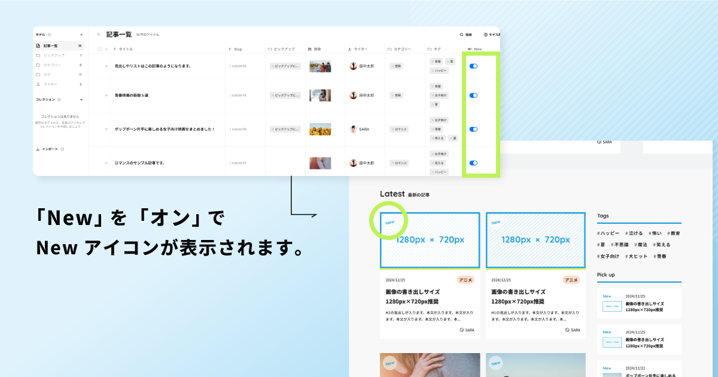718x377 pixels.
Task: Toggle New switch for 青春映画の鉄板５選 row
Action: pyautogui.click(x=474, y=95)
